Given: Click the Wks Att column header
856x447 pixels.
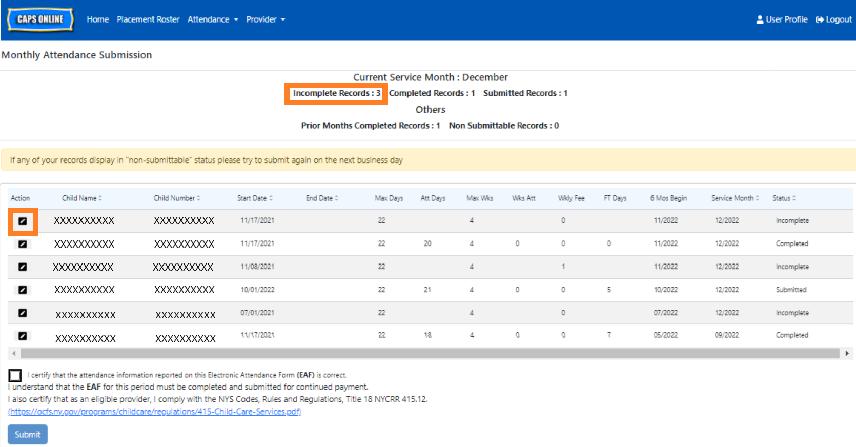Looking at the screenshot, I should pos(523,198).
